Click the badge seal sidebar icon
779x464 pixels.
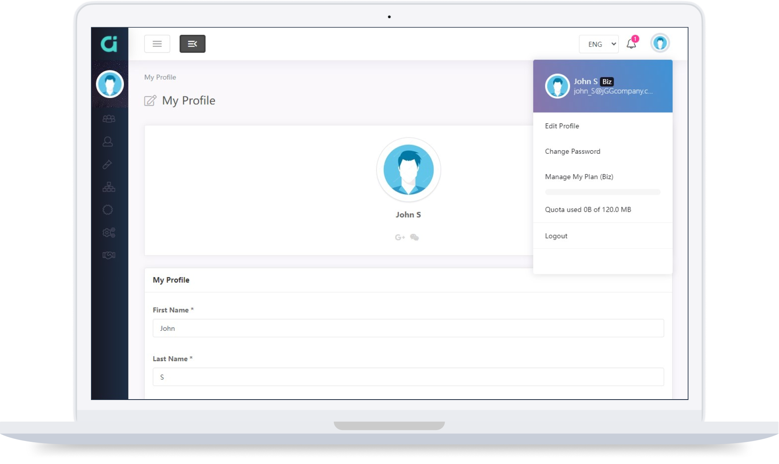(108, 210)
